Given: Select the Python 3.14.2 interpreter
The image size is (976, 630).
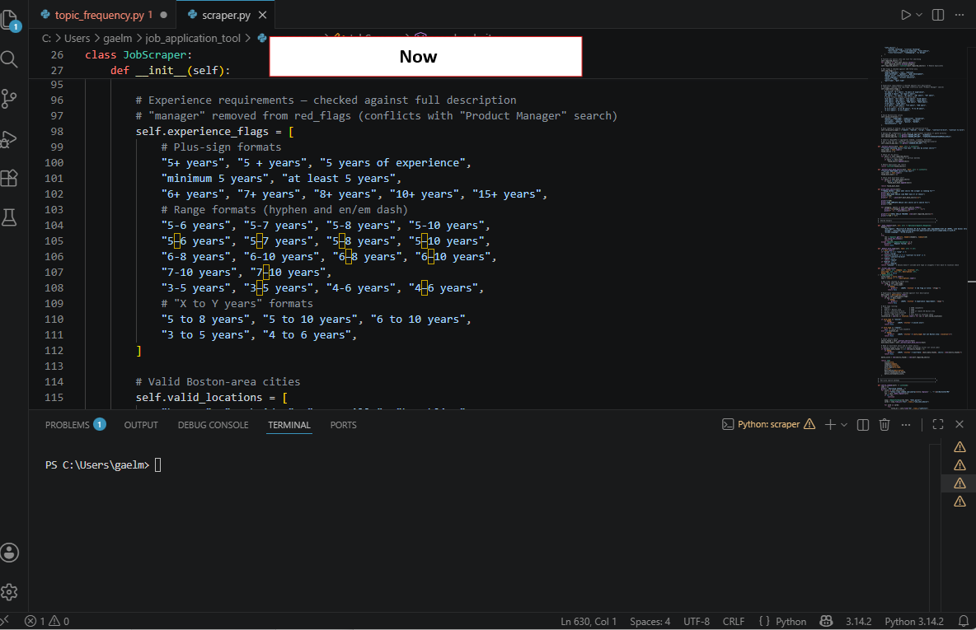Looking at the screenshot, I should pyautogui.click(x=913, y=621).
